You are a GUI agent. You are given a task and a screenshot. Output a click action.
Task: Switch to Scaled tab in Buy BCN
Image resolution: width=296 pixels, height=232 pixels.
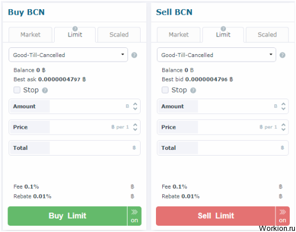coord(119,35)
